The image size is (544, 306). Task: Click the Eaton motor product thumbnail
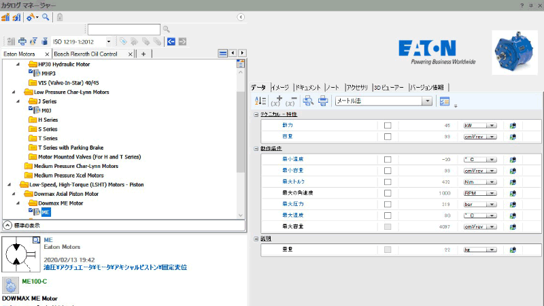pyautogui.click(x=515, y=52)
